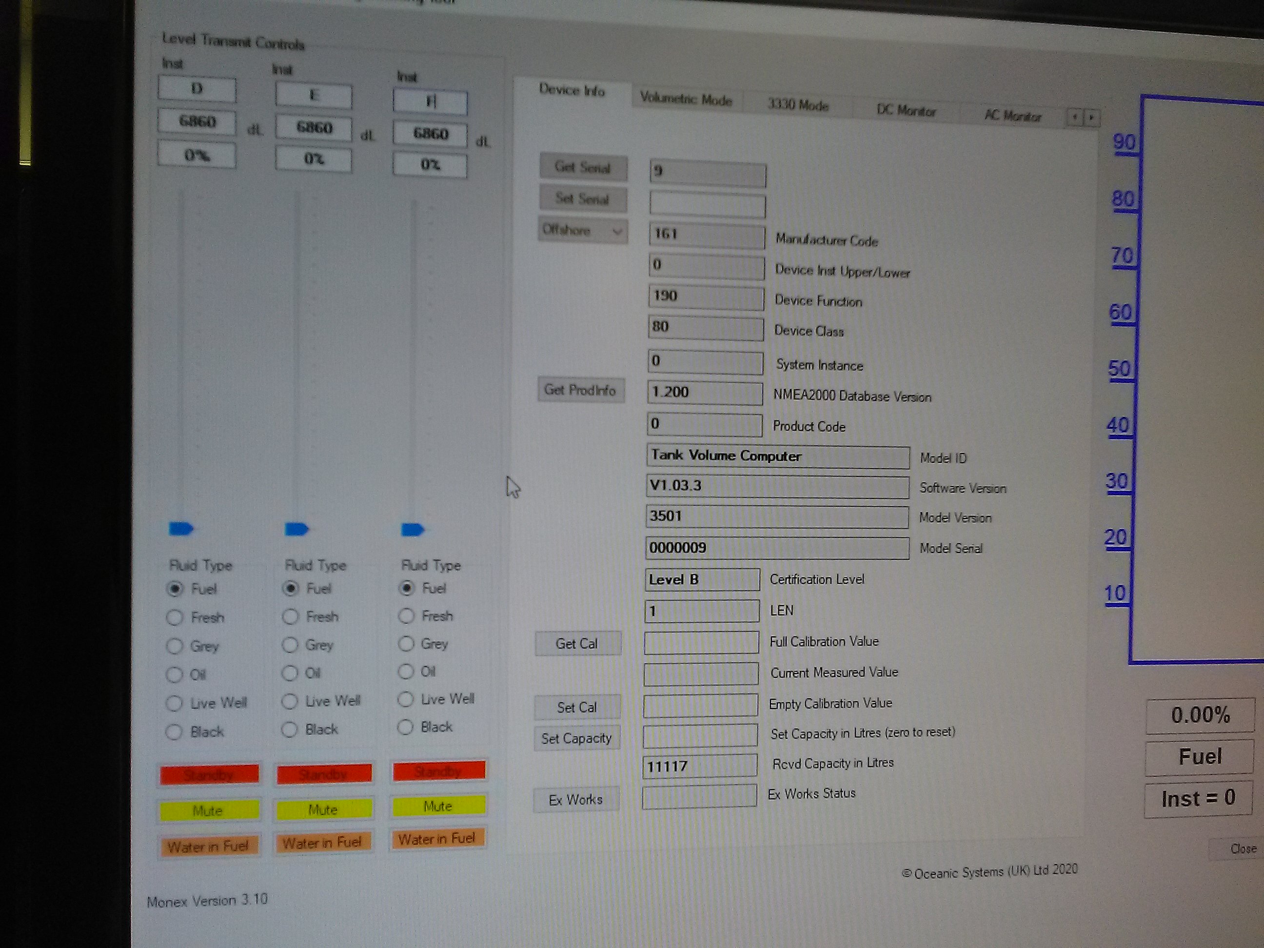Click the Inst F level slider handle
The height and width of the screenshot is (948, 1264).
[x=413, y=530]
